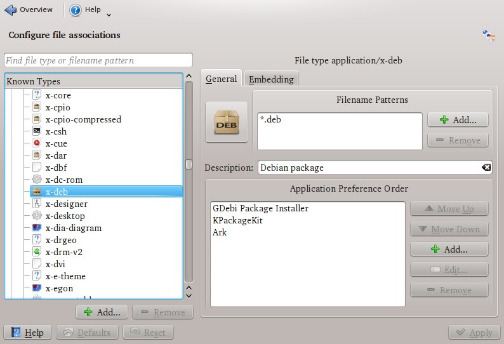Click the DEB package icon button
The image size is (504, 344).
(x=227, y=122)
